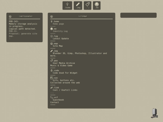Follow the .home sitemap link
The image size is (163, 122).
[56, 21]
